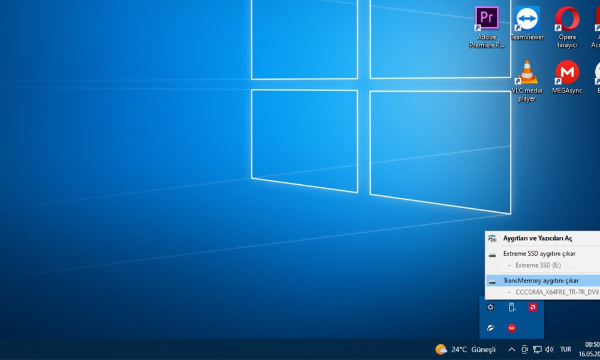
Task: Open the TUR input language switcher
Action: pyautogui.click(x=565, y=349)
